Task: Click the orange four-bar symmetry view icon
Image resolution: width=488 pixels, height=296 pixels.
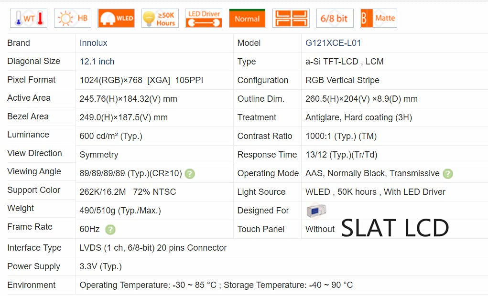Action: tap(291, 18)
